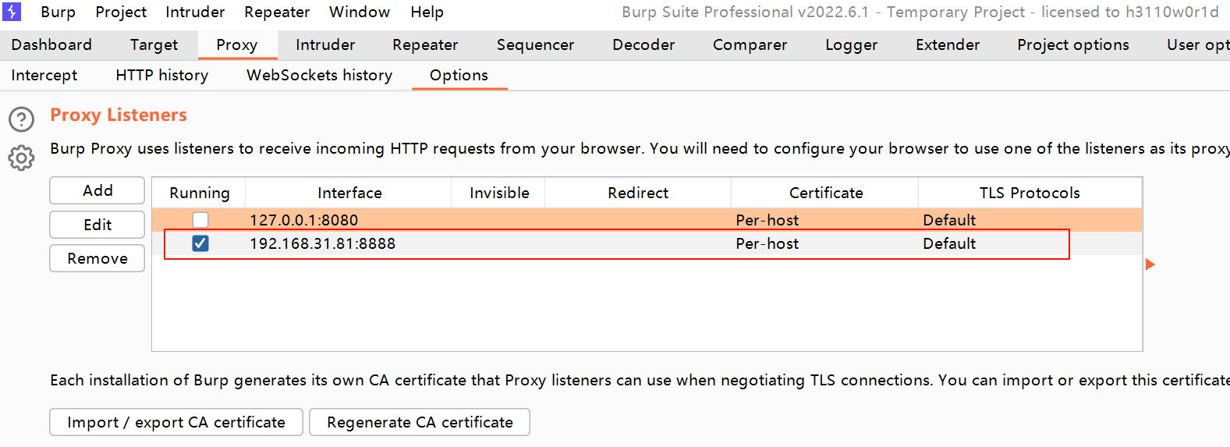Open the Window menu

tap(360, 12)
